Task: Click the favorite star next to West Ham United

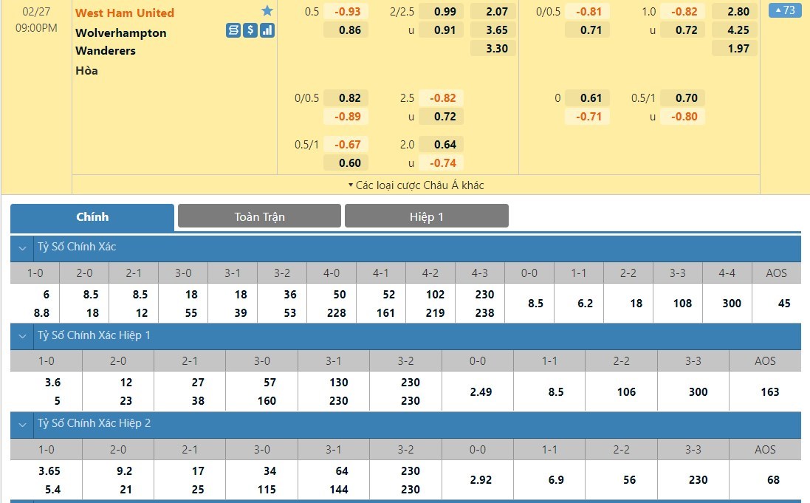Action: (x=267, y=11)
